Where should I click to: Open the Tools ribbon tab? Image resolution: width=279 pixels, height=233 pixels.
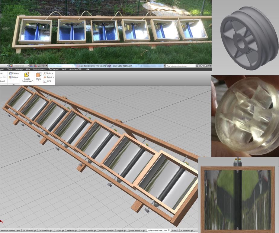point(10,69)
